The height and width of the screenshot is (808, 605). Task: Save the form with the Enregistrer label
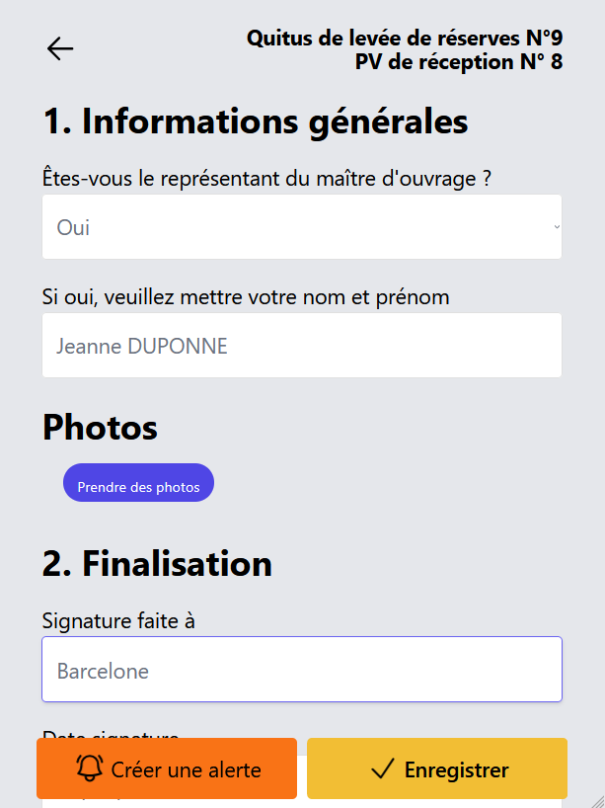[x=456, y=769]
